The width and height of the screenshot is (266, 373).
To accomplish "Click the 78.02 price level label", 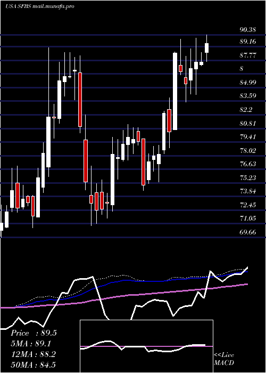I will 248,151.
